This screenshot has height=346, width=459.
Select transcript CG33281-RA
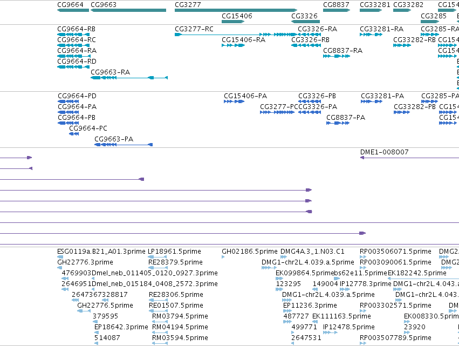click(371, 35)
